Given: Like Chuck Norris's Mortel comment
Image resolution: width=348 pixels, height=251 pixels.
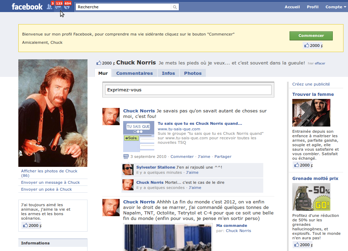Looking at the screenshot, I should (x=195, y=188).
